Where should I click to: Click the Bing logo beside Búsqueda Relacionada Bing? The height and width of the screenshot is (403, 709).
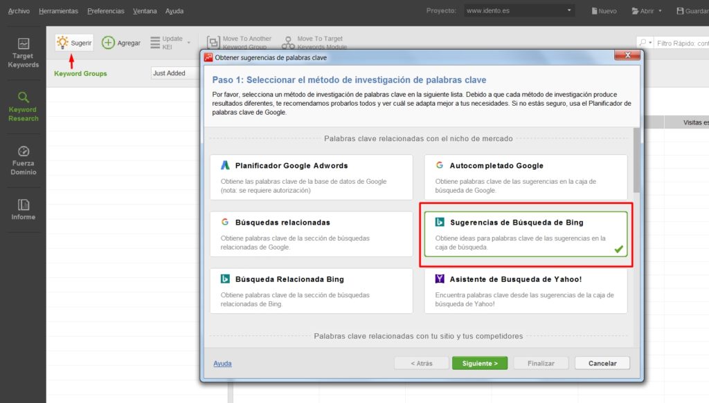pyautogui.click(x=225, y=279)
